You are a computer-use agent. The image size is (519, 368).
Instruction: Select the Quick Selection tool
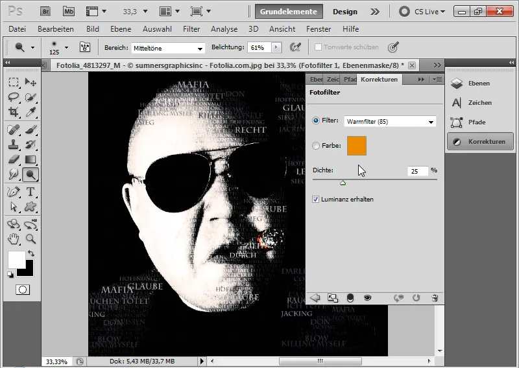pyautogui.click(x=30, y=97)
